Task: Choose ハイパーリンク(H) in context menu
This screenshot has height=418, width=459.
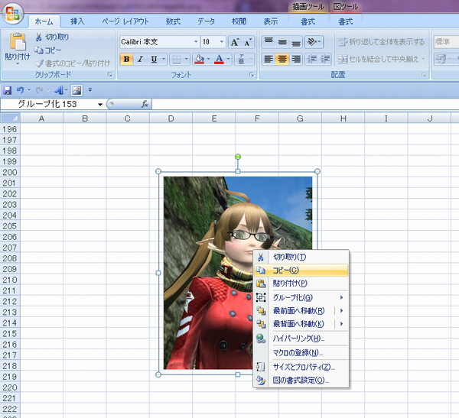Action: tap(301, 339)
